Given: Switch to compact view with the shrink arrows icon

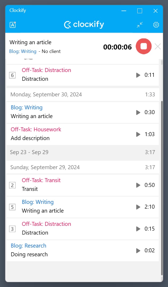Looking at the screenshot, I should [x=140, y=25].
